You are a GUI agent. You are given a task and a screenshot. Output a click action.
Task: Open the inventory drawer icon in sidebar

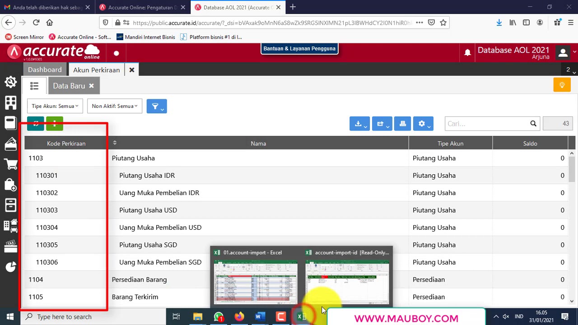click(11, 205)
